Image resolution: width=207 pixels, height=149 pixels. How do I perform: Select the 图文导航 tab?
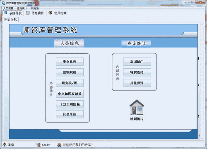pos(10,19)
